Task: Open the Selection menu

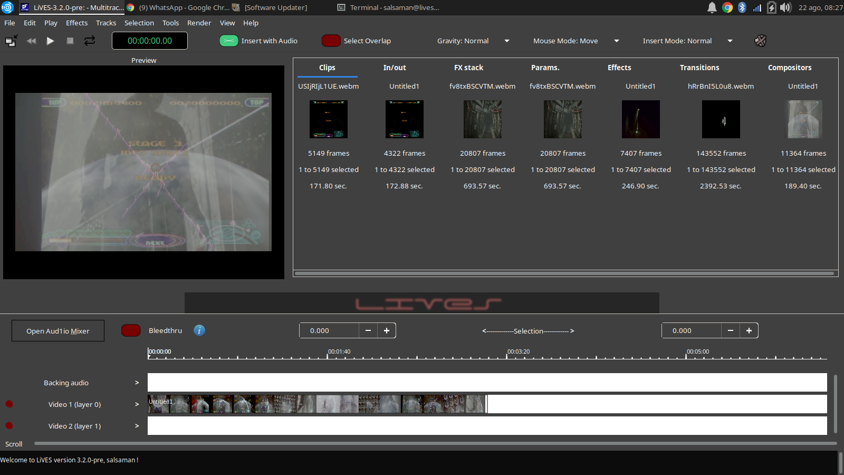Action: tap(139, 23)
